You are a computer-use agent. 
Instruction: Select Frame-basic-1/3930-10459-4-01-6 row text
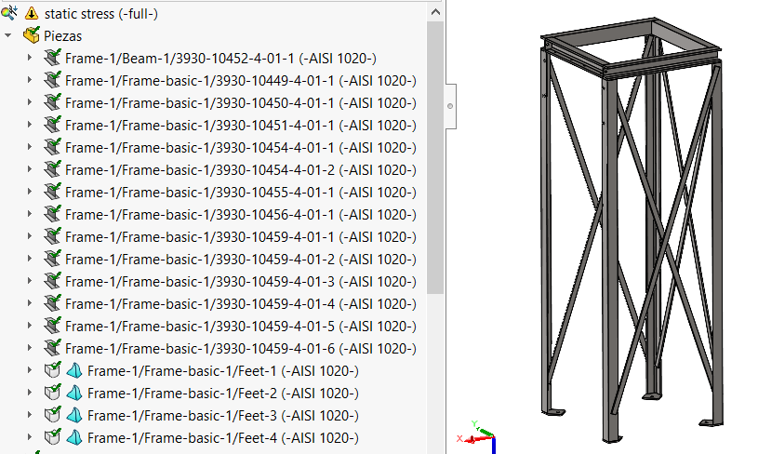point(241,349)
